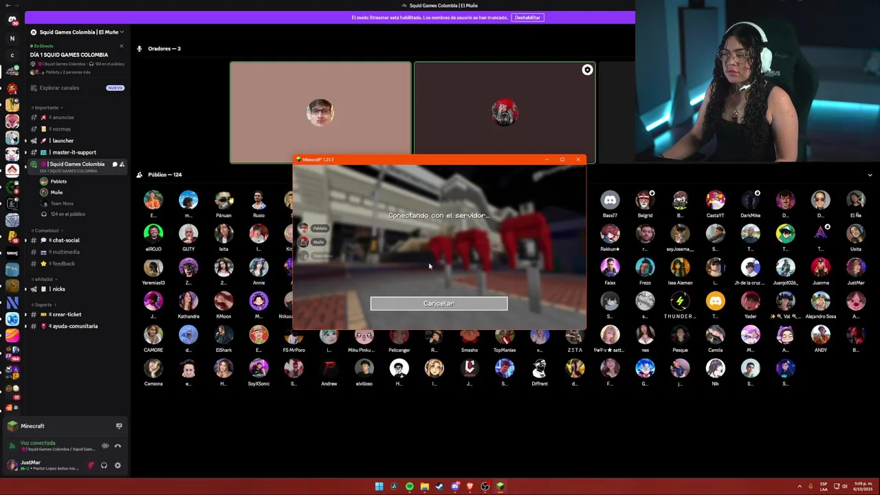Select the 'C' server icon in the sidebar
This screenshot has height=495, width=880.
[x=12, y=55]
